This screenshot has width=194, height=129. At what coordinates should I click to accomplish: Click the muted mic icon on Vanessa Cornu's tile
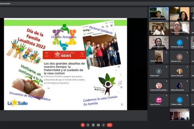tap(187, 53)
